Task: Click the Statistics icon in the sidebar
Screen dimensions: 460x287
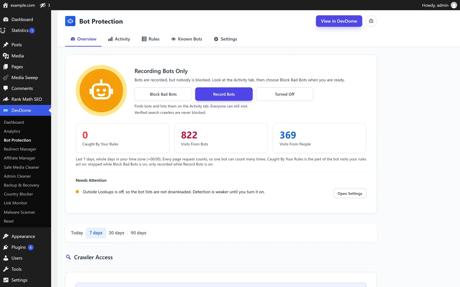Action: [3, 31]
